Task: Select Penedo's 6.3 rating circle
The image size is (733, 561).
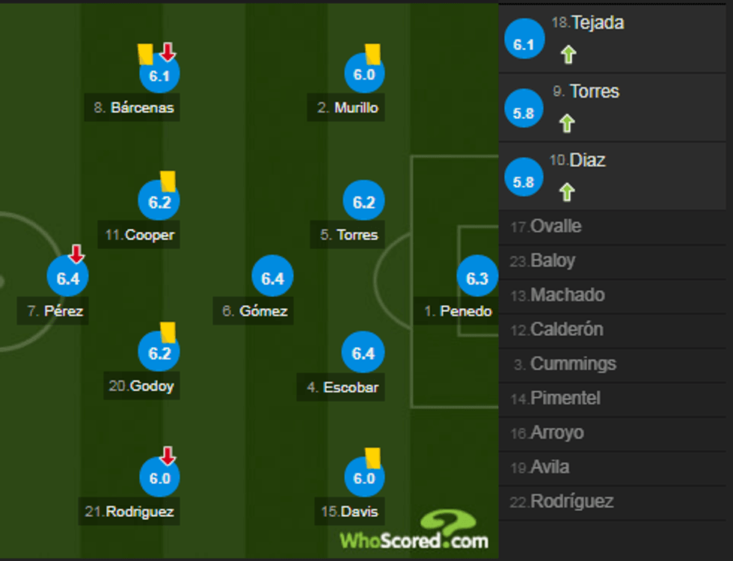Action: point(477,278)
